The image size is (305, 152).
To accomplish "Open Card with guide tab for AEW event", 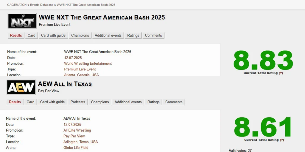I will (52, 102).
